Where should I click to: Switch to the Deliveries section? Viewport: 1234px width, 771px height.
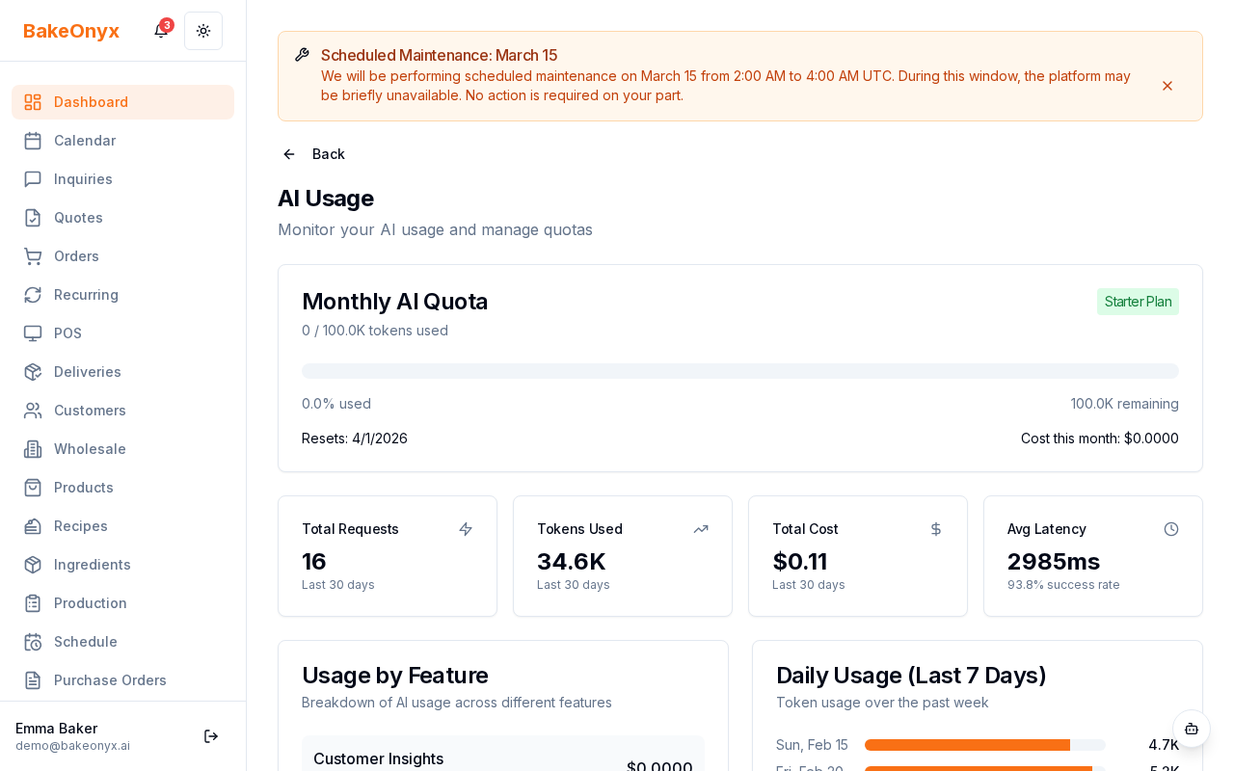[x=88, y=372]
